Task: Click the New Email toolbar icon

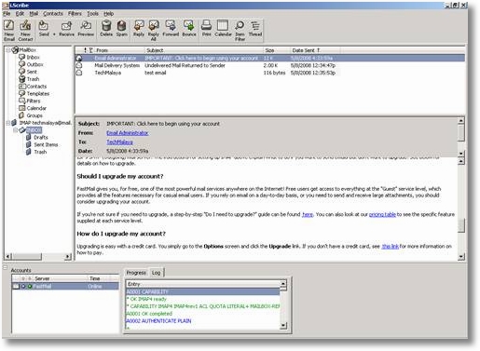Action: (9, 31)
